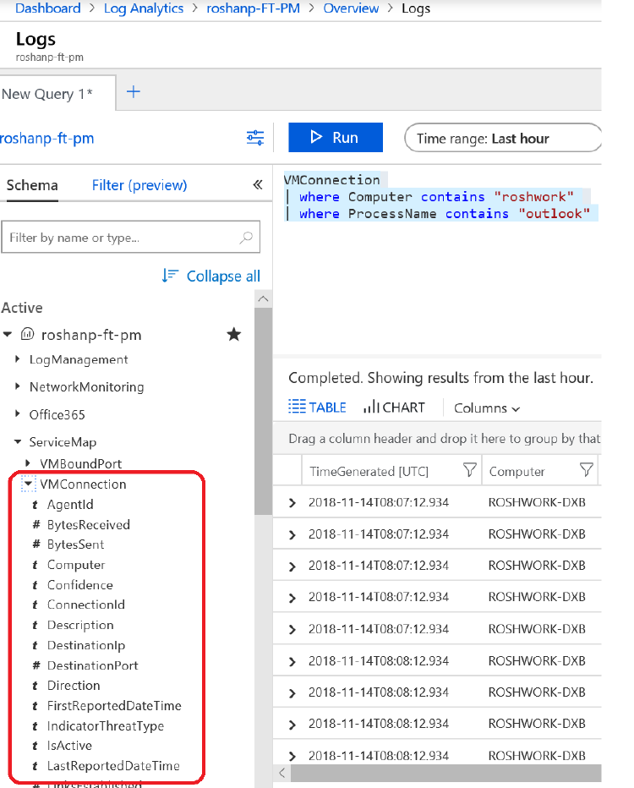
Task: Select the IsActive field
Action: click(69, 745)
